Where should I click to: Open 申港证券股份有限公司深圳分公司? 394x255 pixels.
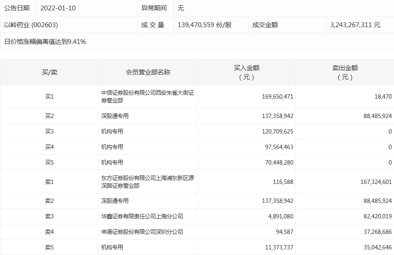click(142, 232)
